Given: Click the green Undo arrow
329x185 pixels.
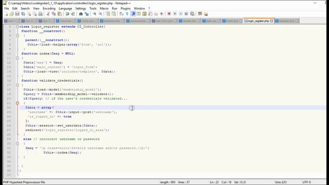Looking at the screenshot, I should [67, 14].
